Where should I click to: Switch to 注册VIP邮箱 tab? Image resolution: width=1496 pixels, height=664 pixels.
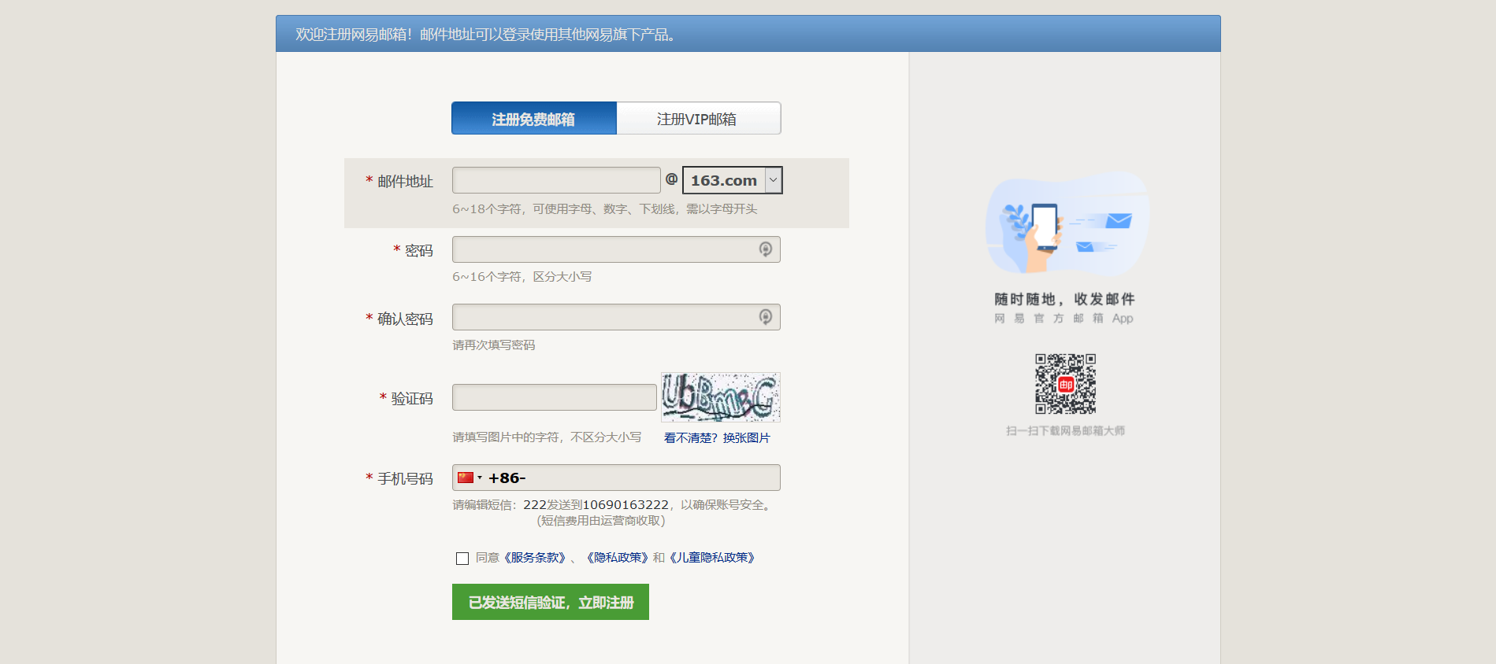click(x=699, y=118)
